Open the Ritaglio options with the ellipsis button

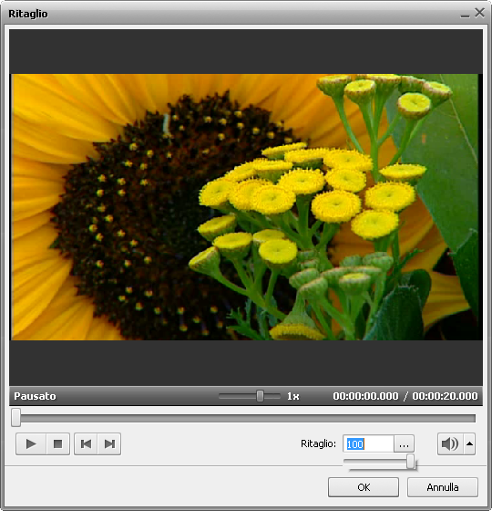(404, 443)
